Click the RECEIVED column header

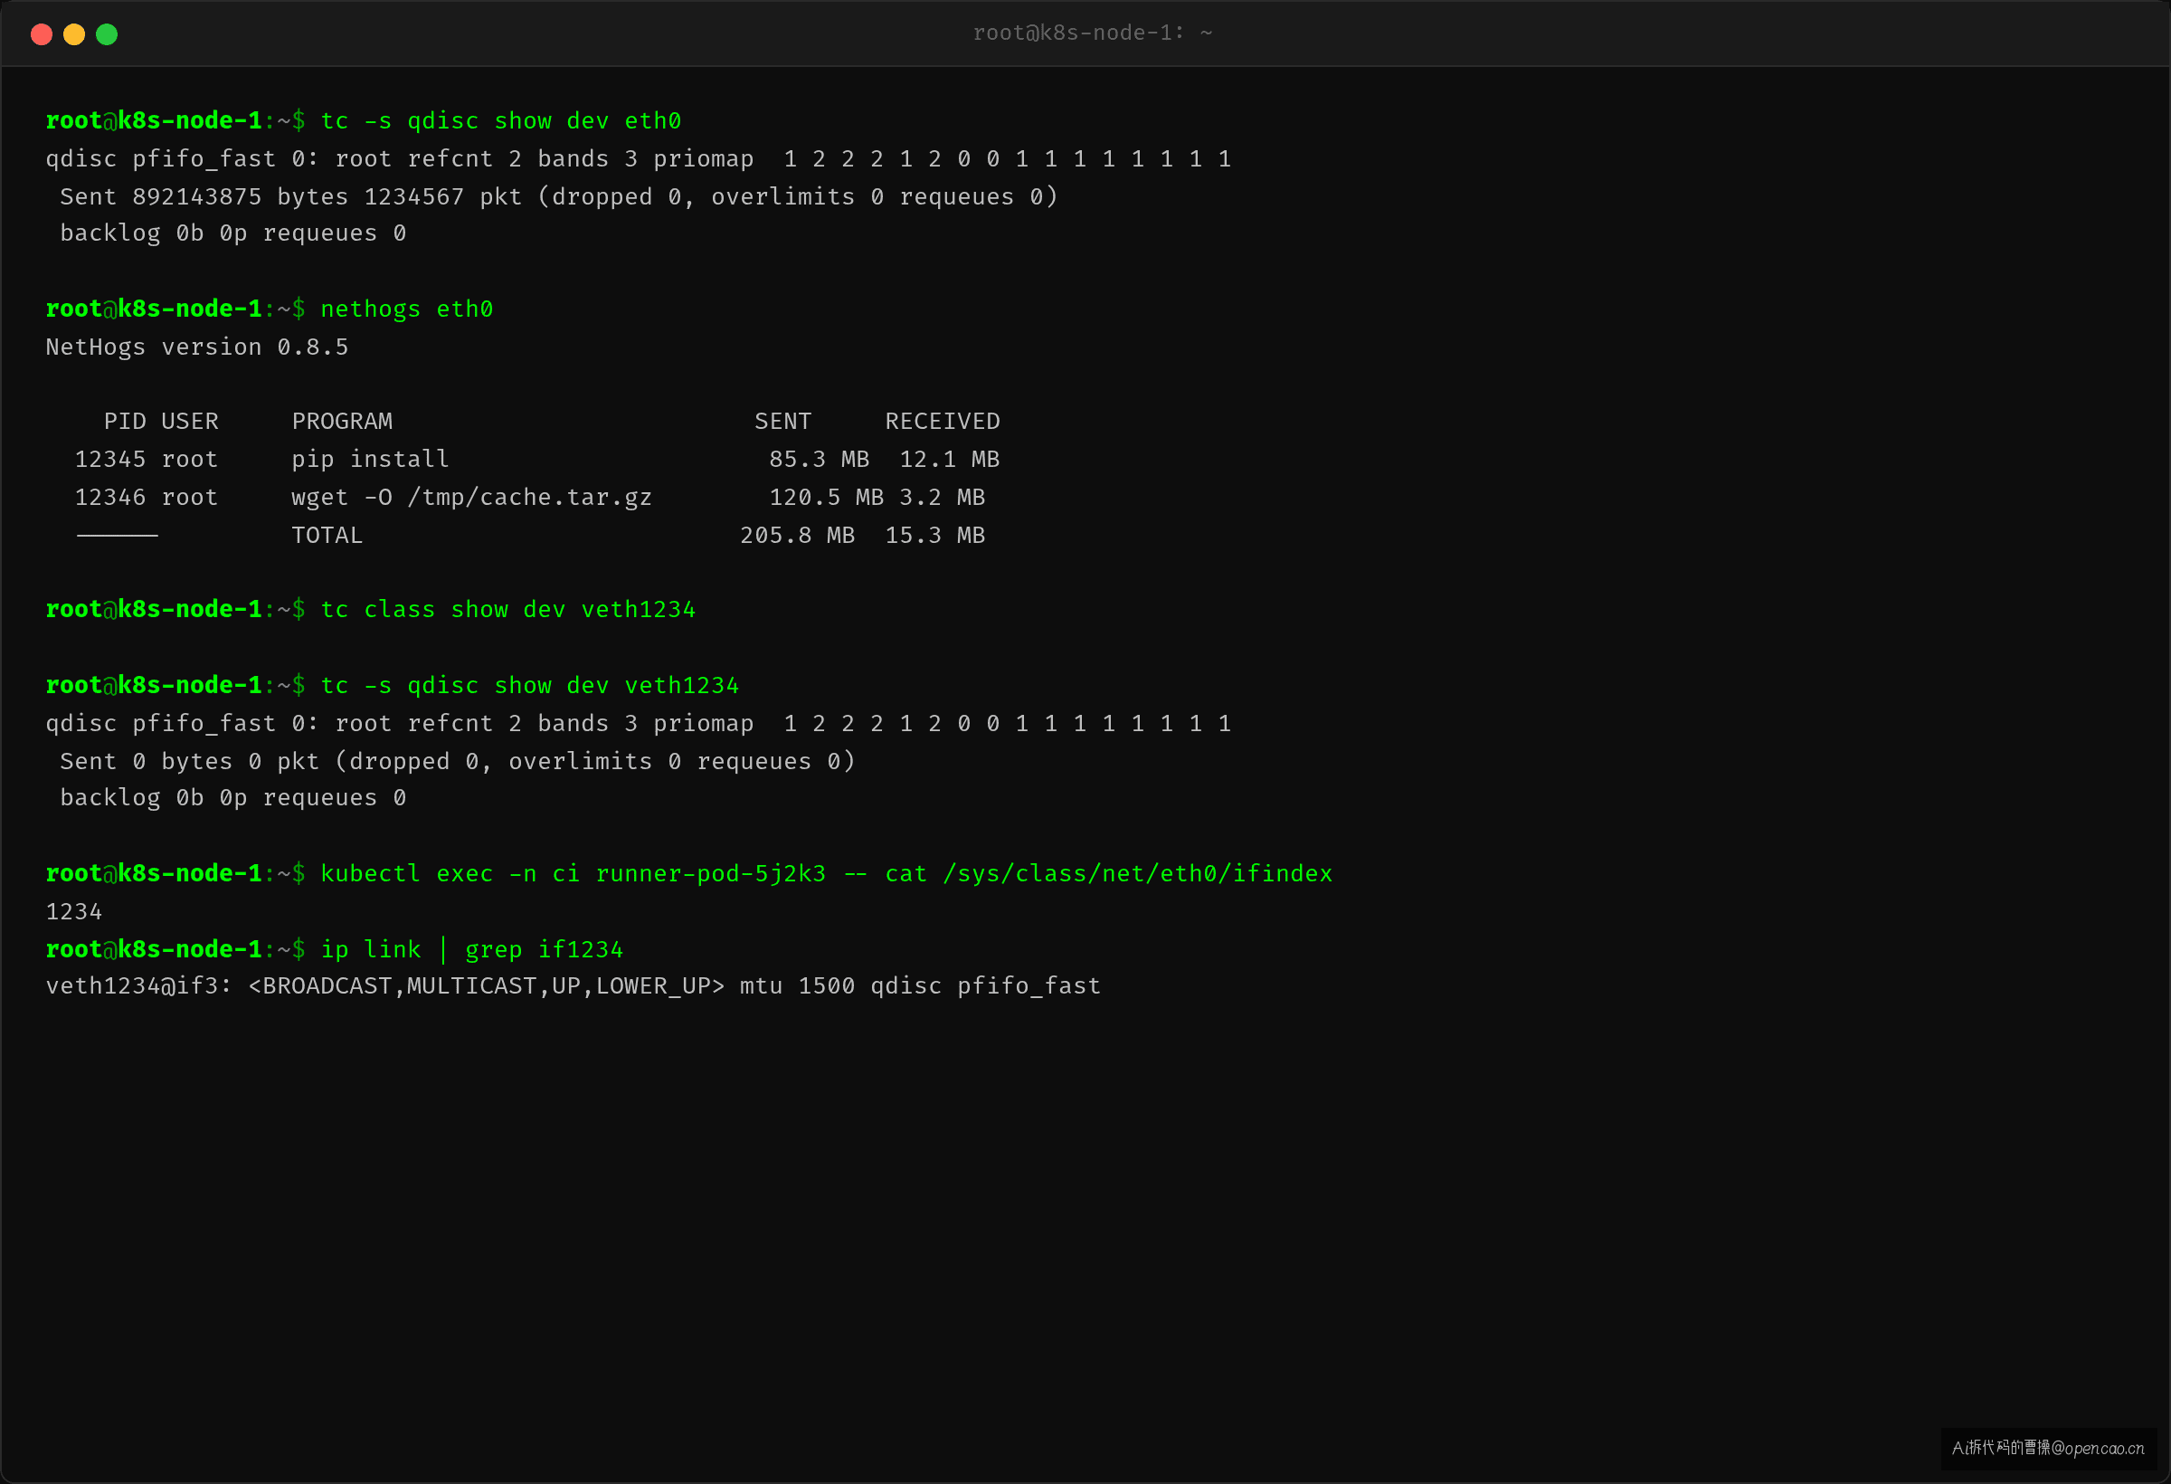click(943, 422)
